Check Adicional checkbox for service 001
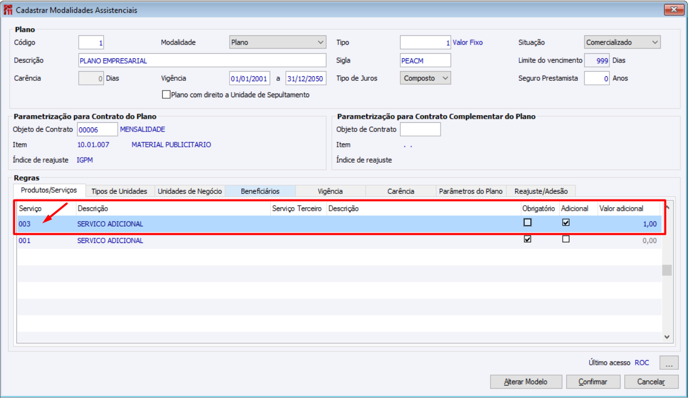The image size is (689, 398). click(566, 239)
